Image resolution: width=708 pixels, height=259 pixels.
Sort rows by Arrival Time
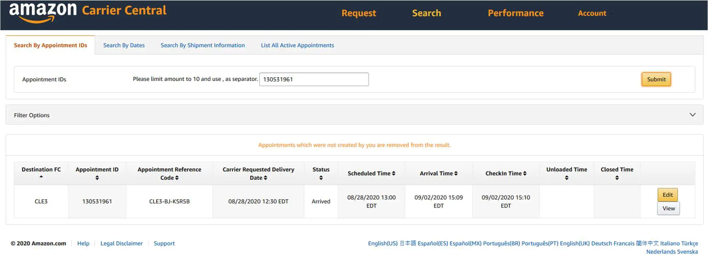(456, 173)
